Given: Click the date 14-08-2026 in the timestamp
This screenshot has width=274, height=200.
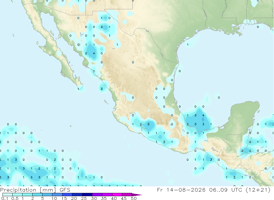Looking at the screenshot, I should 186,190.
